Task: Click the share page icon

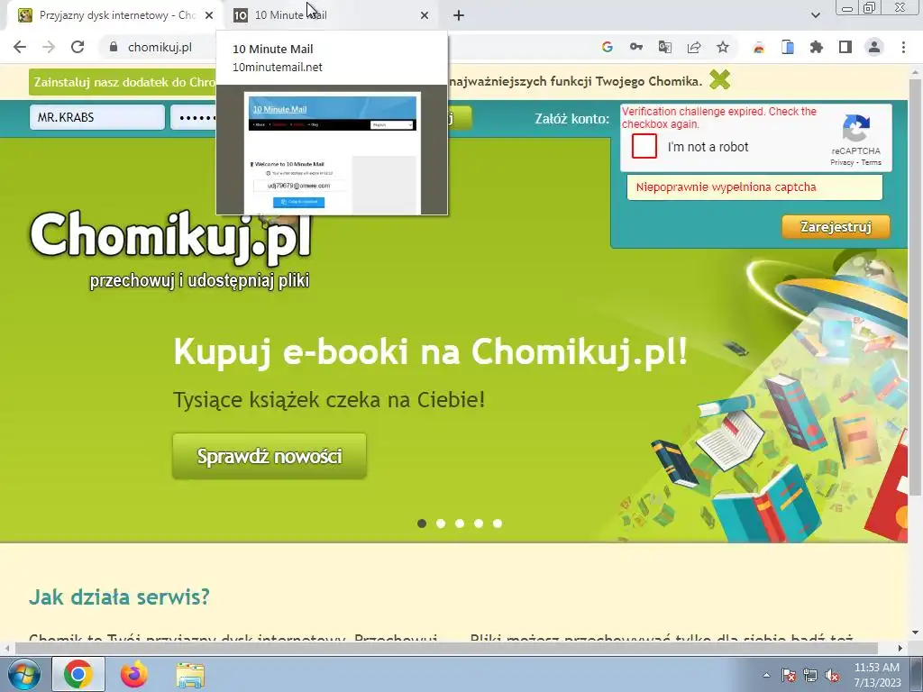Action: click(x=694, y=47)
